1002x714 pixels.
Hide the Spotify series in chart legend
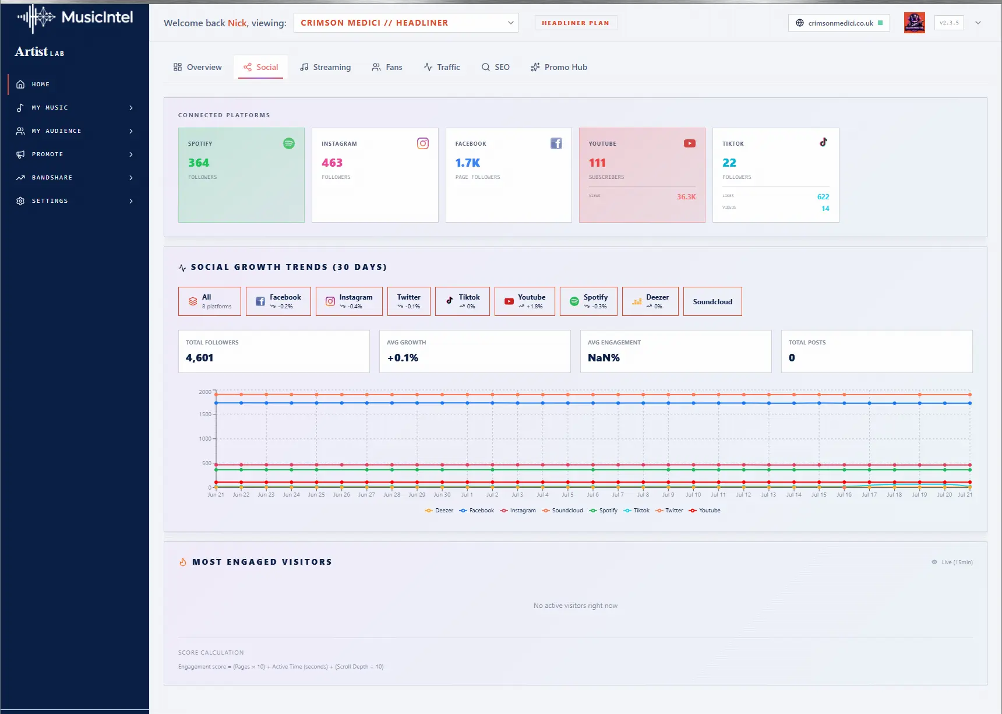pos(603,511)
